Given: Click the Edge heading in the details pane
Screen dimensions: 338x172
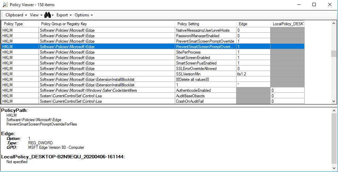Looking at the screenshot, I should tap(8, 133).
